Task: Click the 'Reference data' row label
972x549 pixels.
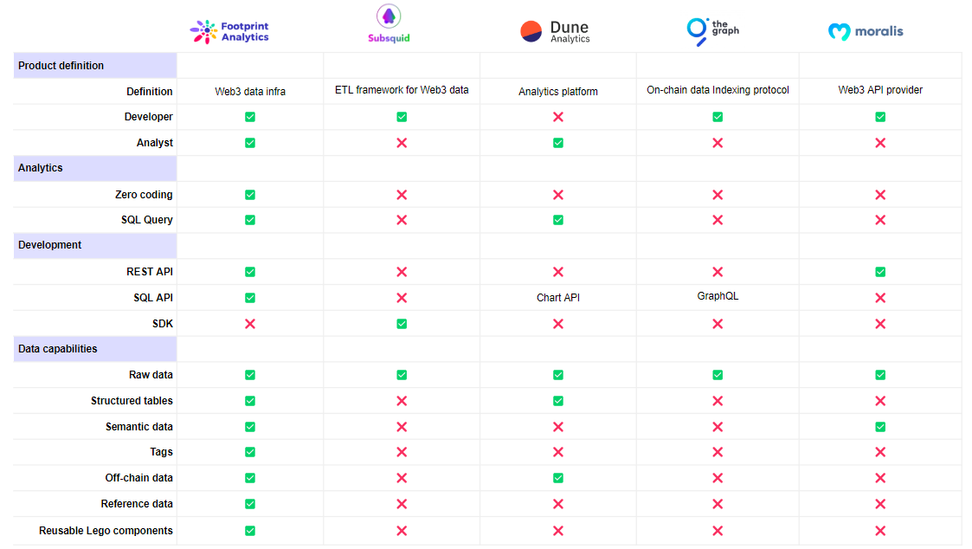Action: tap(137, 504)
